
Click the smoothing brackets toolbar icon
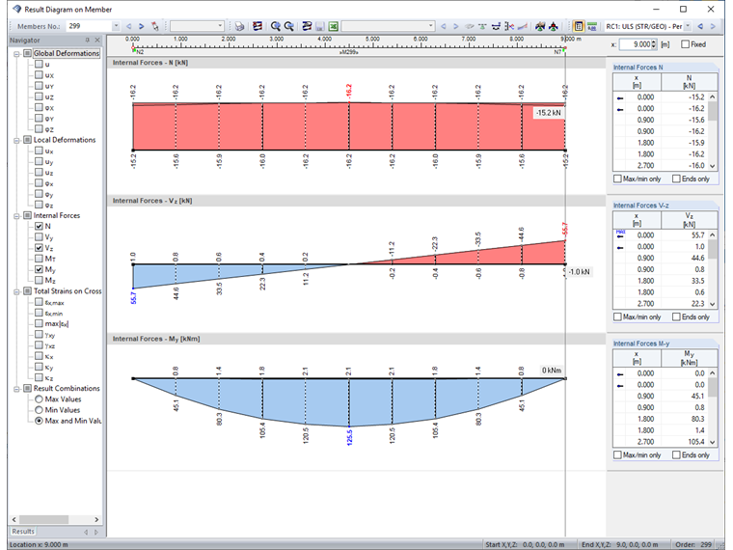coord(496,27)
